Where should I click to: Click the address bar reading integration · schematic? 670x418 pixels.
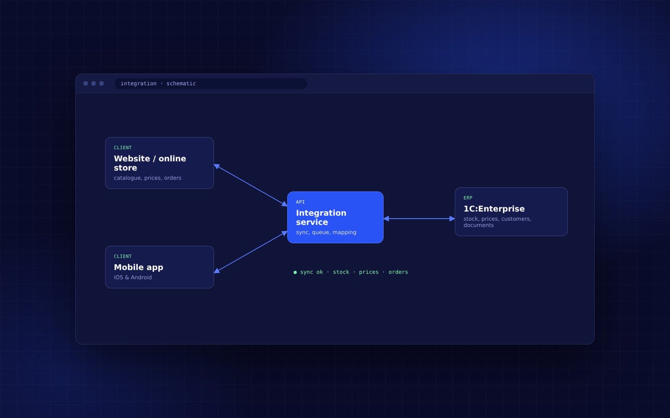click(211, 84)
